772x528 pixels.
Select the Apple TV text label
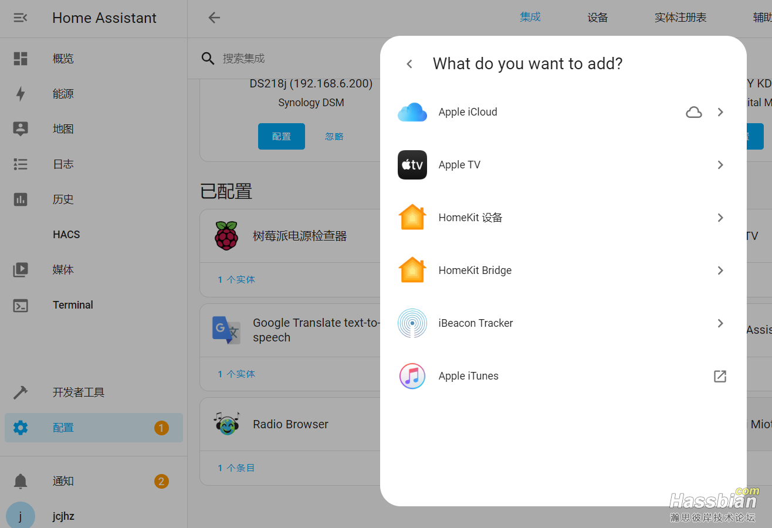point(459,165)
